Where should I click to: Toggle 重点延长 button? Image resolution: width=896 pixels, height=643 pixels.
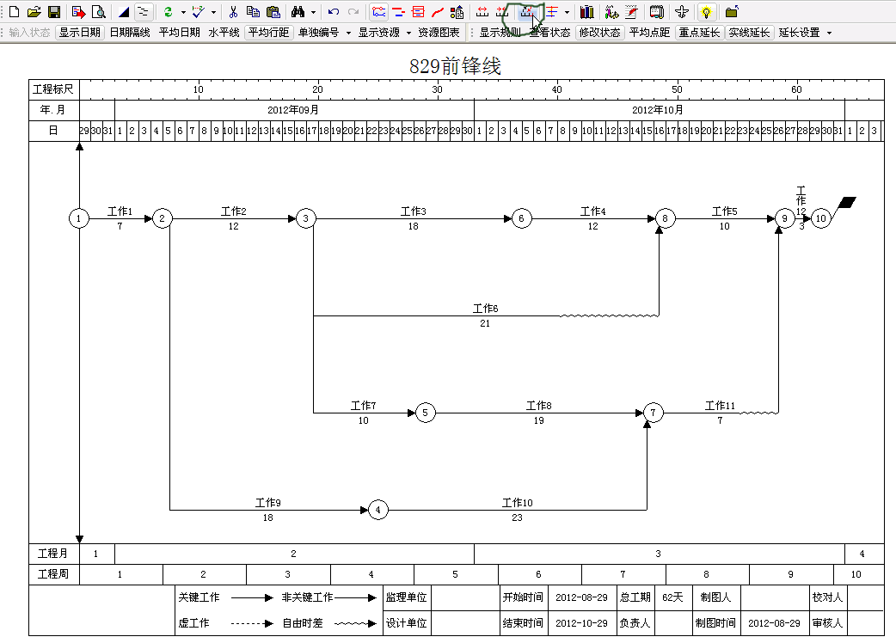click(x=699, y=33)
